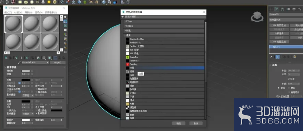Open the reflection 影响通道 dropdown
This screenshot has width=303, height=131.
point(28,95)
